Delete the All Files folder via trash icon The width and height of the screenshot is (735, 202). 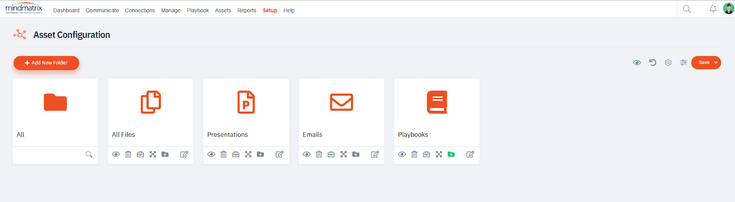[x=128, y=154]
